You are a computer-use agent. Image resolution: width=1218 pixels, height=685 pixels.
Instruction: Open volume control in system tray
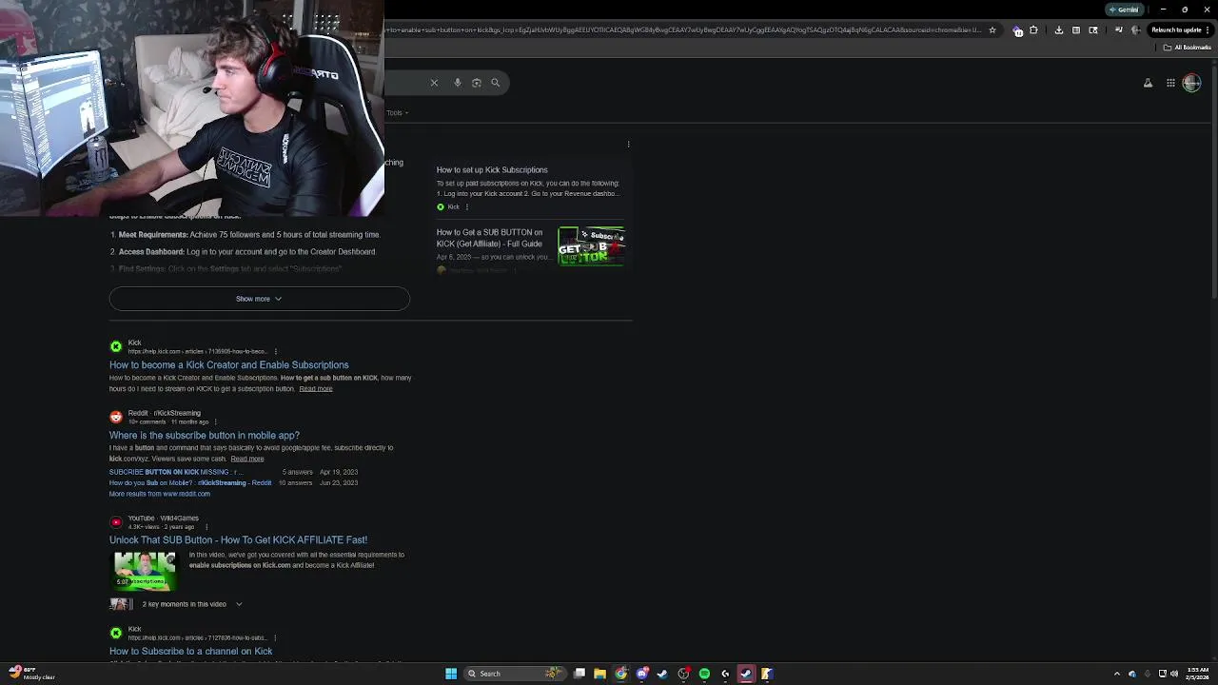coord(1174,674)
